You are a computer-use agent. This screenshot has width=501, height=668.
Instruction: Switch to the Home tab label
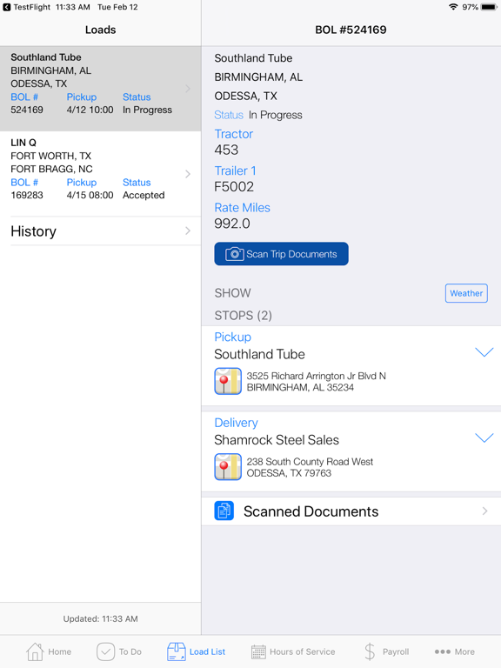tap(60, 651)
